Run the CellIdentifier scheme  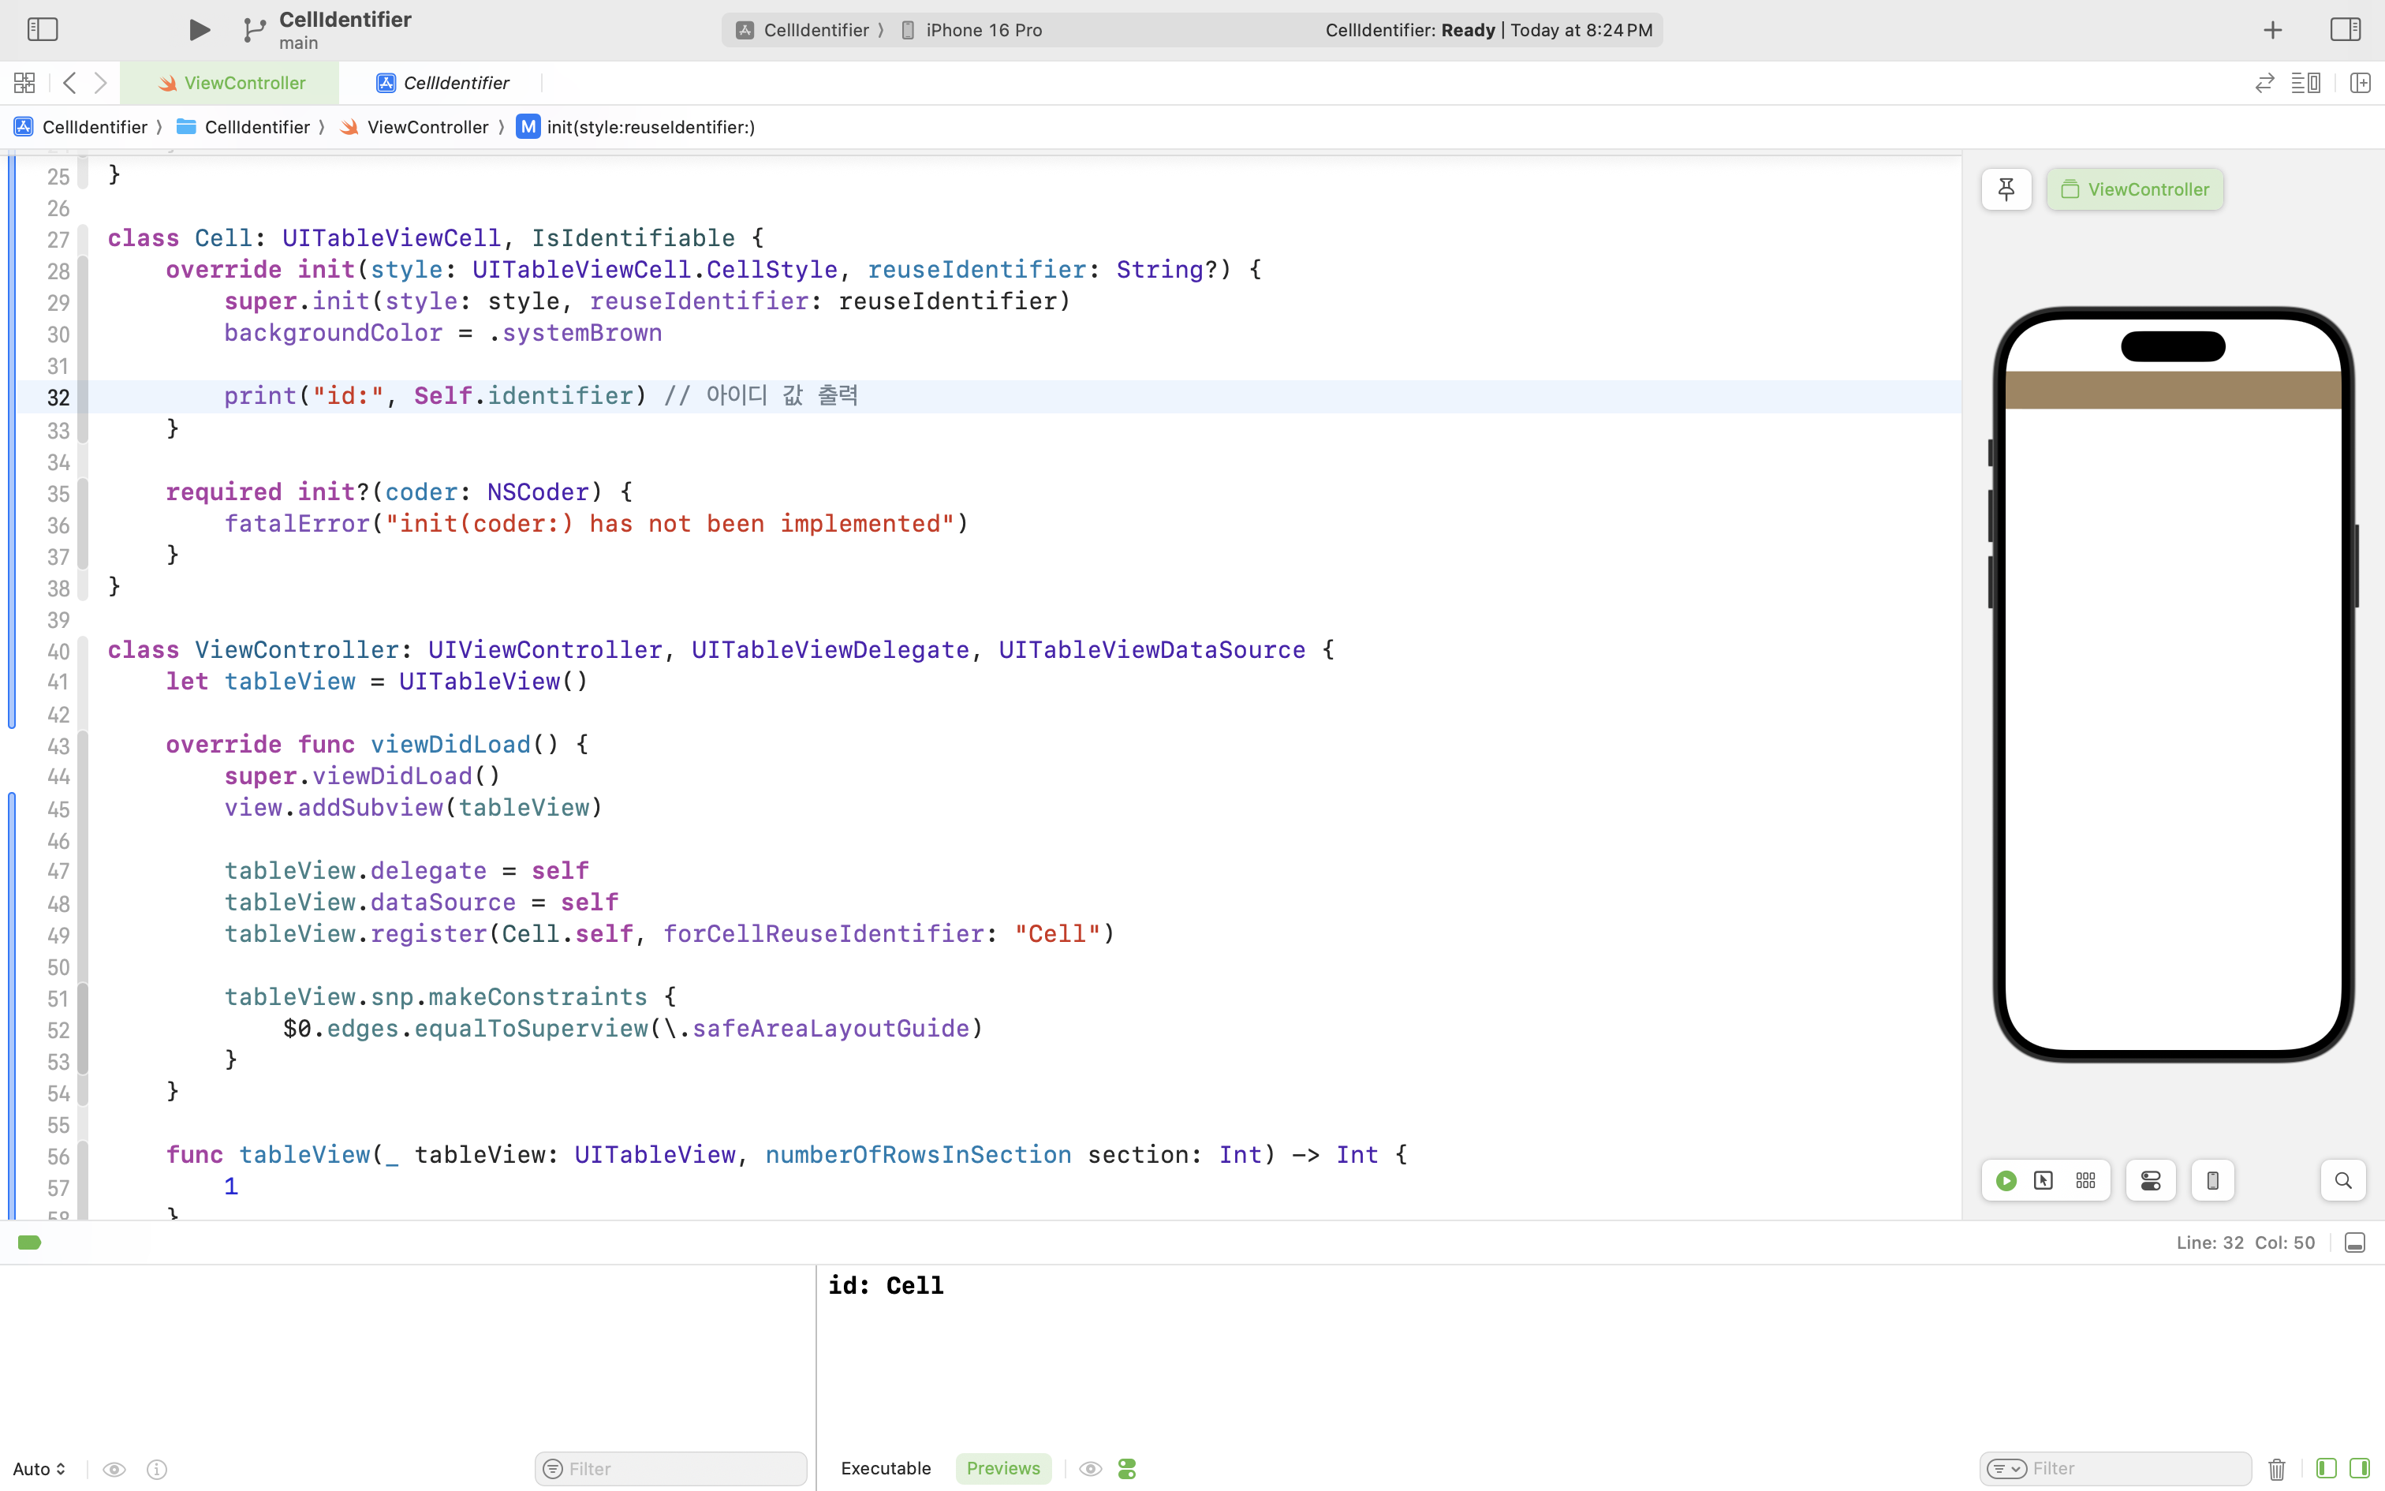(199, 30)
